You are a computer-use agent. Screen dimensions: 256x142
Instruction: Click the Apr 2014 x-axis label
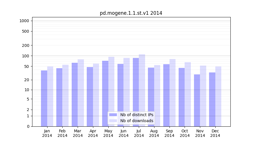tap(93, 133)
